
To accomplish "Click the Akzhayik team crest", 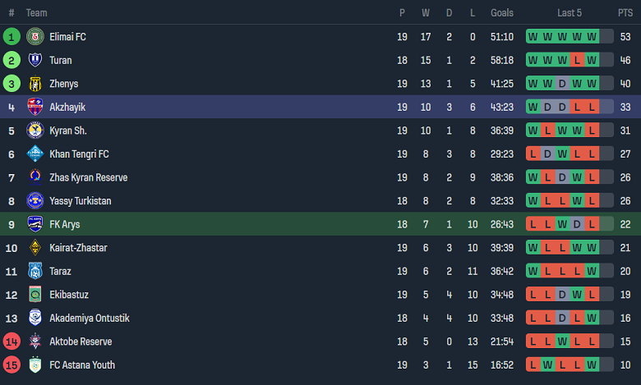I will tap(35, 107).
